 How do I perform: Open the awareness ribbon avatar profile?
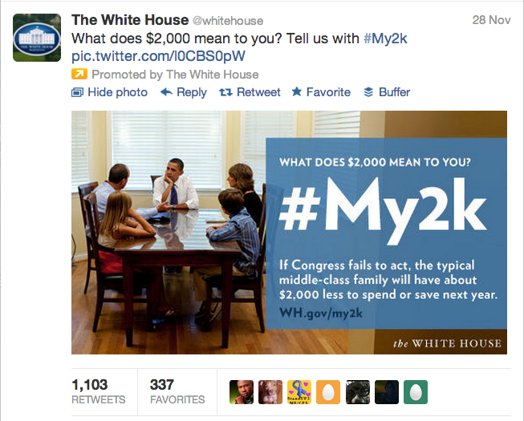pyautogui.click(x=299, y=391)
